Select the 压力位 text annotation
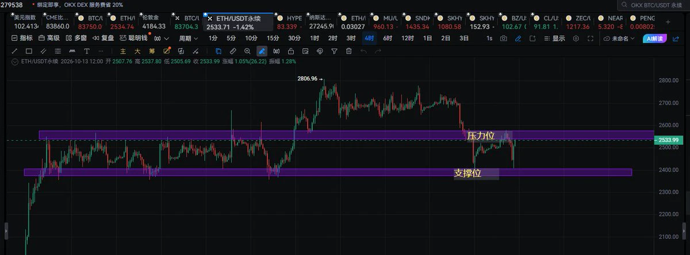690x255 pixels. 481,136
